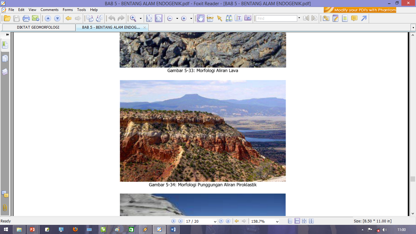Select the Hand tool
Screen dimensions: 416x234
[200, 18]
